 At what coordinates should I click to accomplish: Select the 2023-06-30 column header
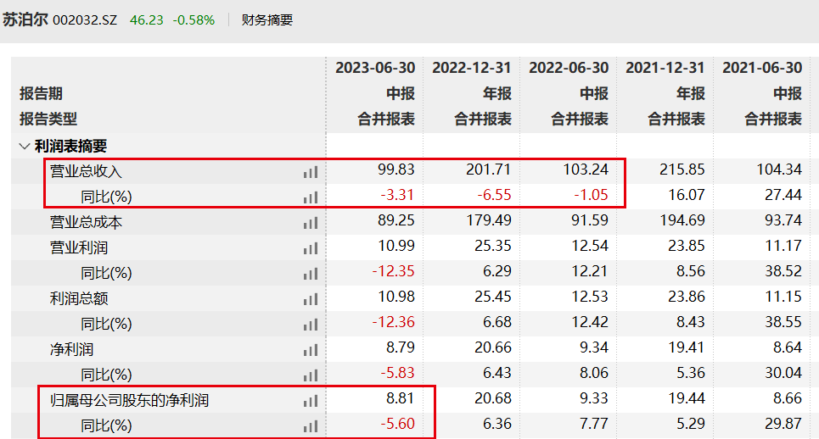[374, 68]
